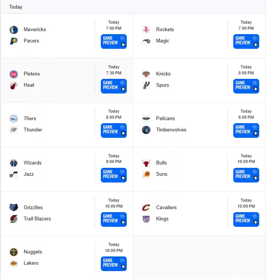The image size is (266, 279).
Task: Open Game Preview for Mavericks vs Pacers
Action: pyautogui.click(x=114, y=41)
